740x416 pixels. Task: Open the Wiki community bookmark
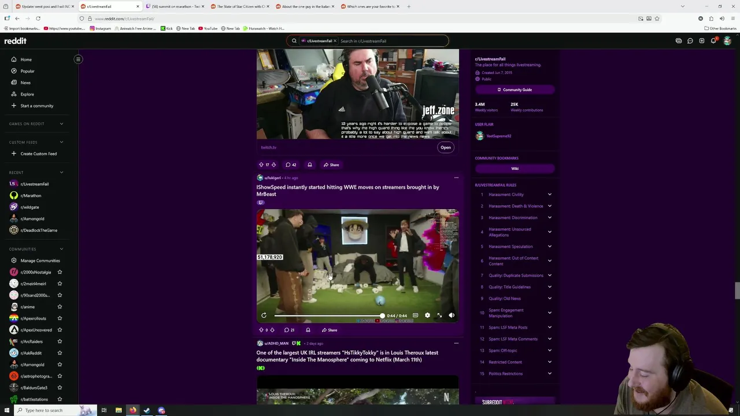(515, 169)
